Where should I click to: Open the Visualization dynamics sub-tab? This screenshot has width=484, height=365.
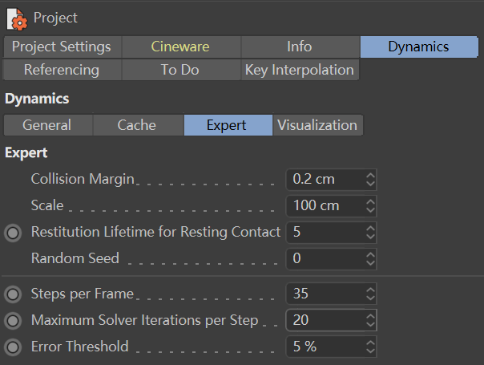[x=317, y=125]
